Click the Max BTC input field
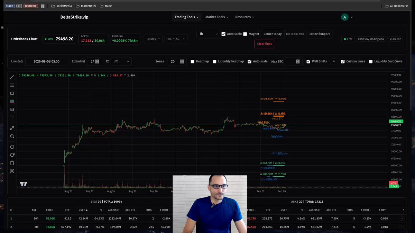Screen dimensions: 415x233 293,61
